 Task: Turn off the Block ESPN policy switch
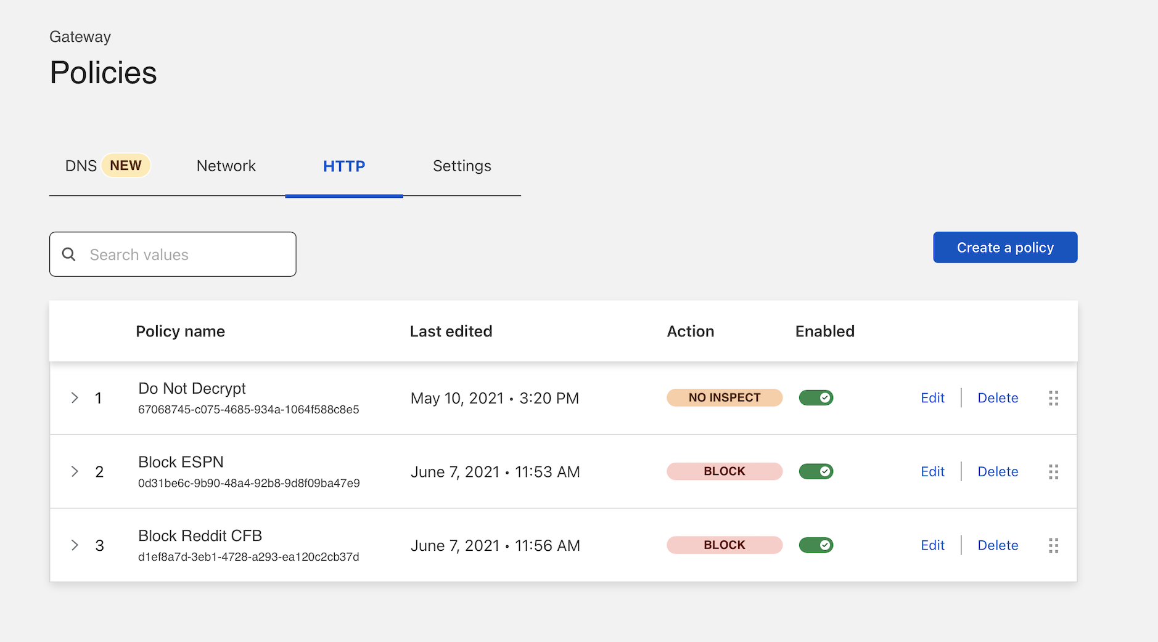click(816, 472)
